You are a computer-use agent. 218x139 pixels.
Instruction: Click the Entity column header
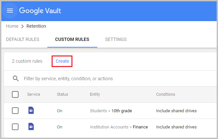(x=95, y=94)
